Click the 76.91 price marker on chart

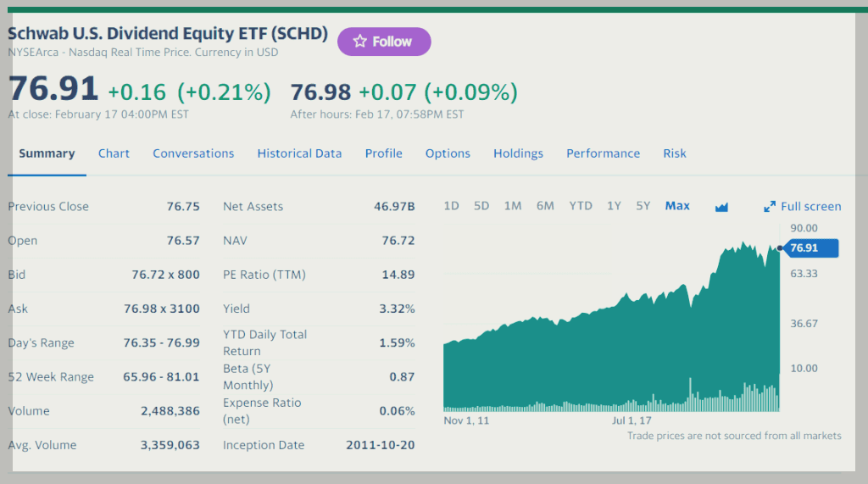point(810,248)
